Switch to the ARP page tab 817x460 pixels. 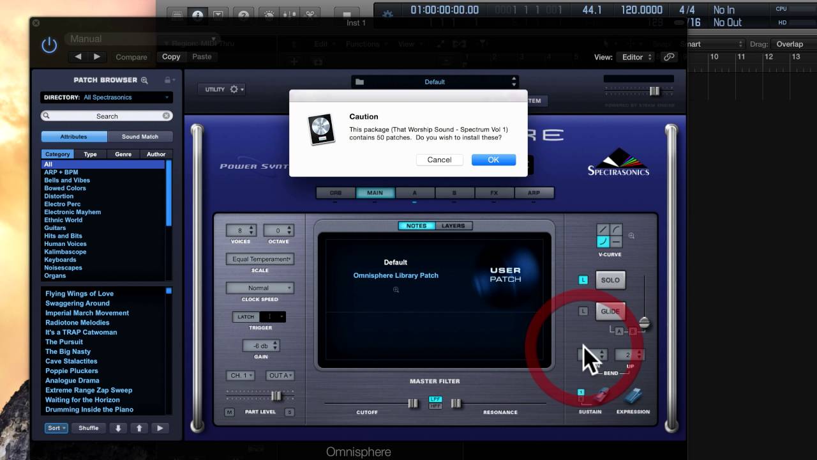[534, 193]
